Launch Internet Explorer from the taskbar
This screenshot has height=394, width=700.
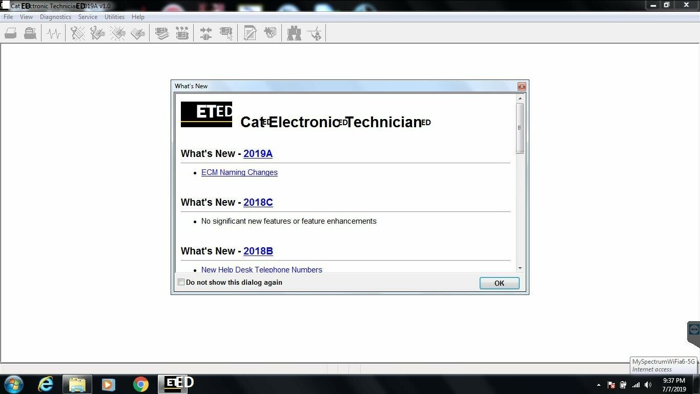pyautogui.click(x=46, y=384)
